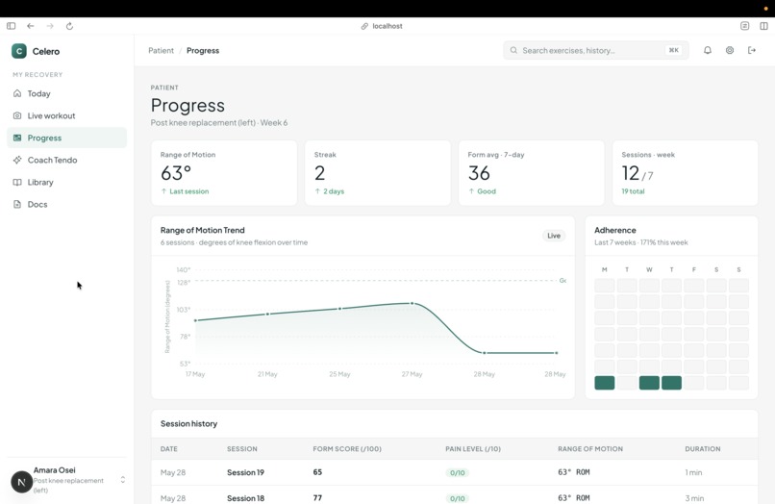This screenshot has height=504, width=775.
Task: Click Session 18 form score 77
Action: point(317,498)
